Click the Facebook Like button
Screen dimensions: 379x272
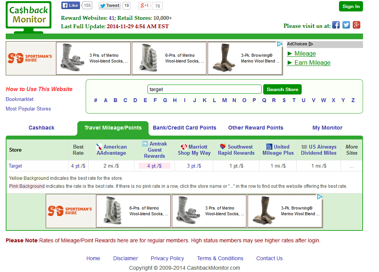coord(70,5)
